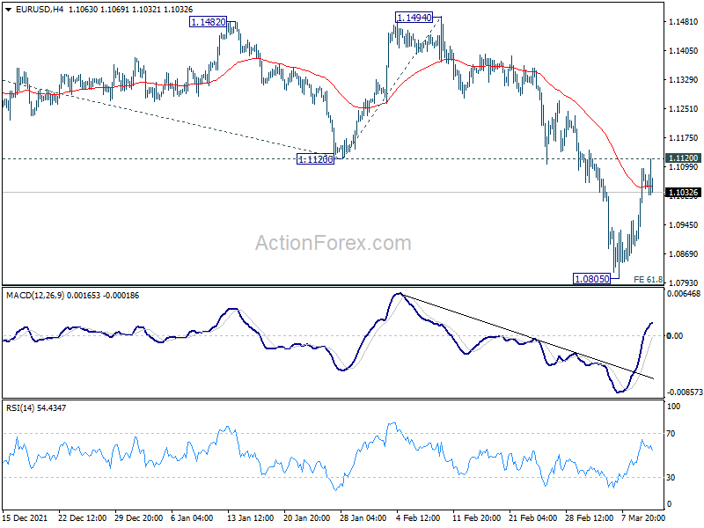
Task: Click the RSI 70 level label
Action: (x=671, y=434)
